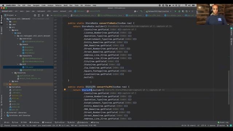Click the Select Opened File target icon
The image size is (233, 131).
click(35, 15)
